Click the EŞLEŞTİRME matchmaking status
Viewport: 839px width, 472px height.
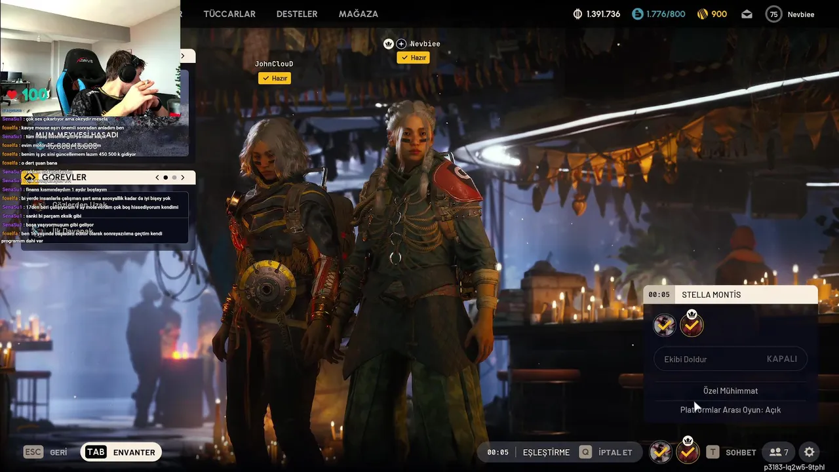pyautogui.click(x=546, y=452)
